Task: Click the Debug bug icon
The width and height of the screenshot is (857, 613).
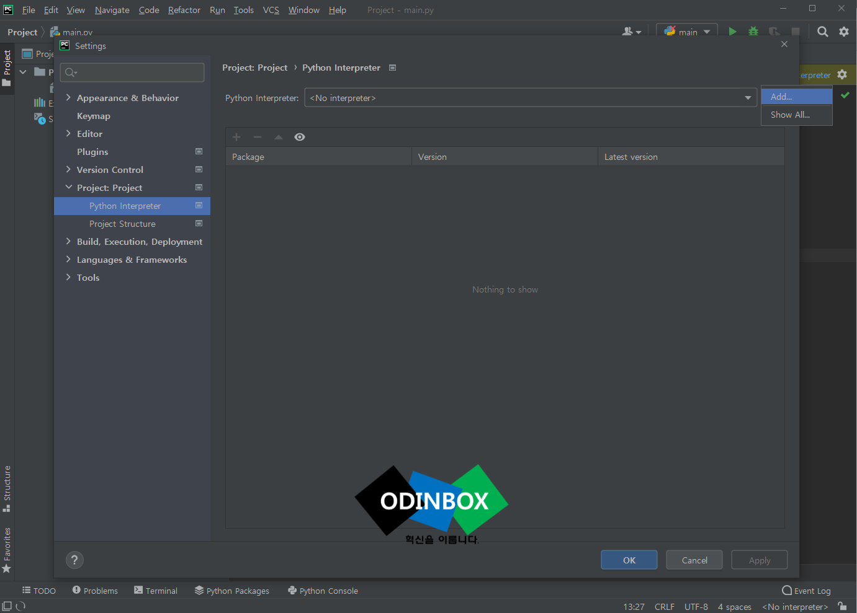Action: pos(753,32)
